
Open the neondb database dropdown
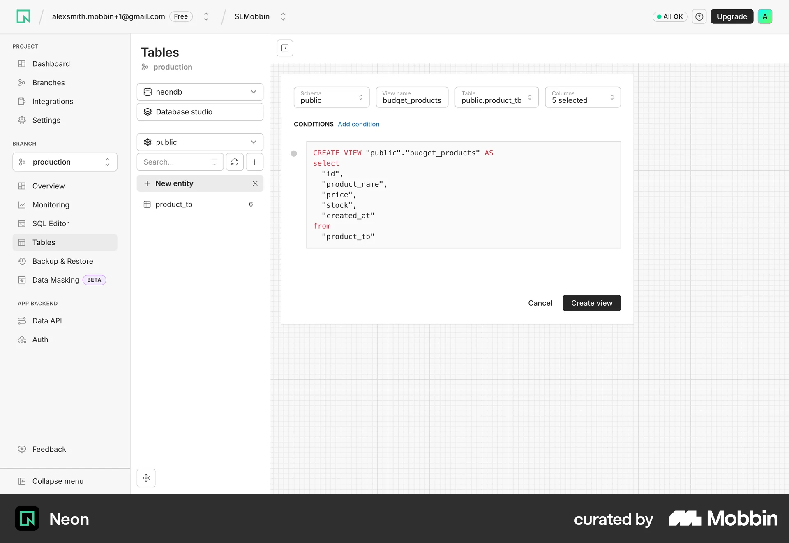point(200,92)
